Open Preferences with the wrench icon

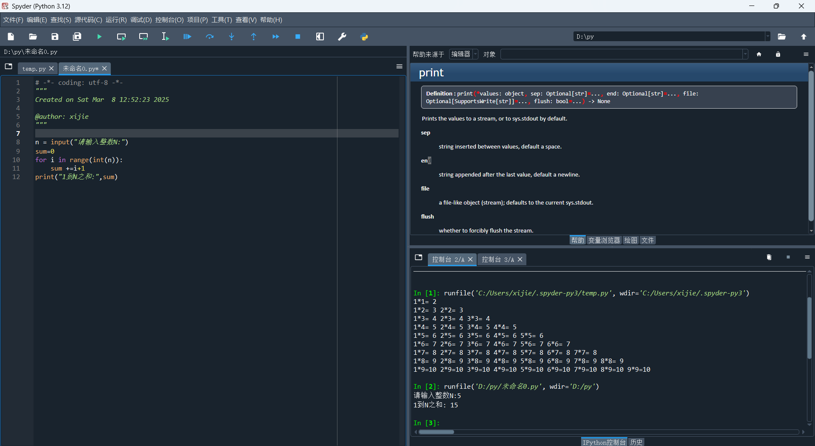tap(342, 37)
